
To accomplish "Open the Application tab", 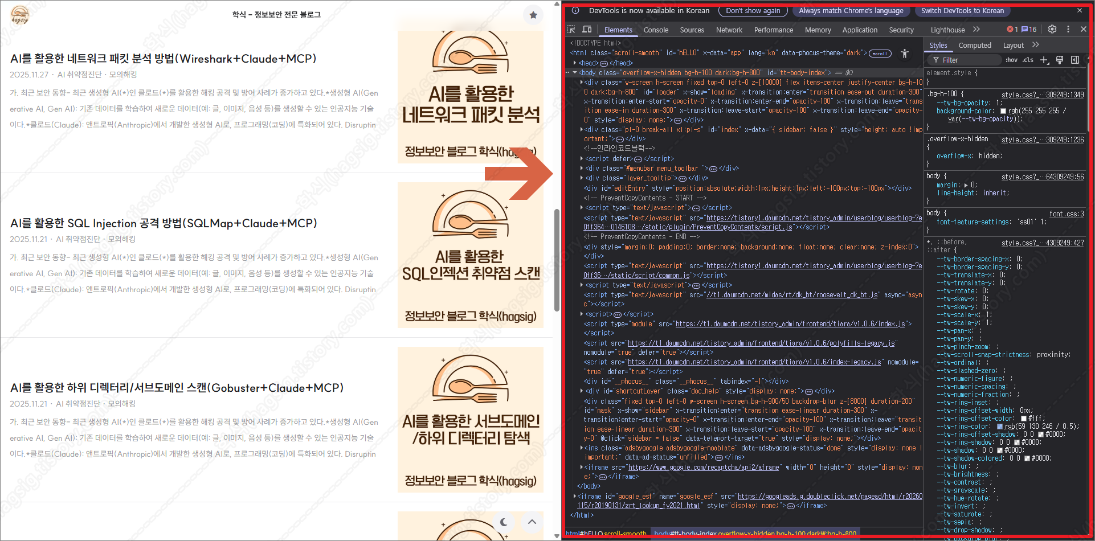I will [x=860, y=30].
